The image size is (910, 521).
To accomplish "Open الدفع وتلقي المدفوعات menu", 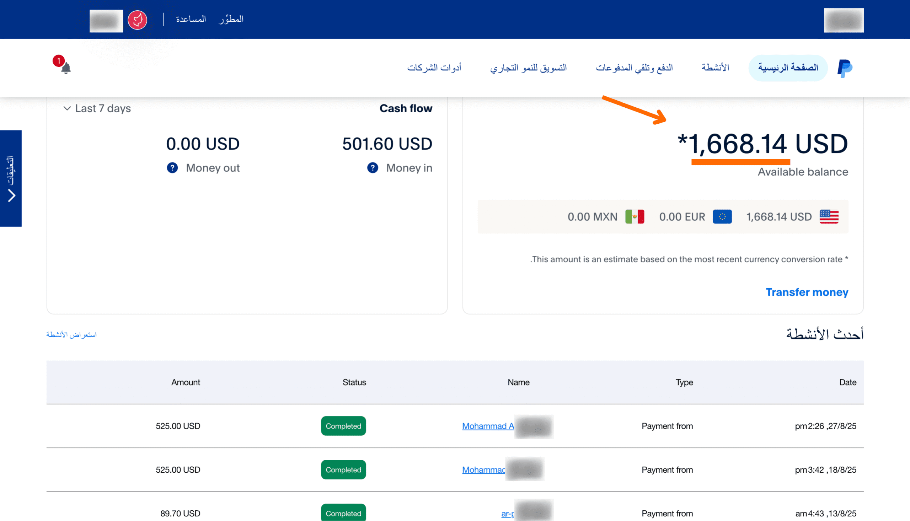I will [x=634, y=68].
